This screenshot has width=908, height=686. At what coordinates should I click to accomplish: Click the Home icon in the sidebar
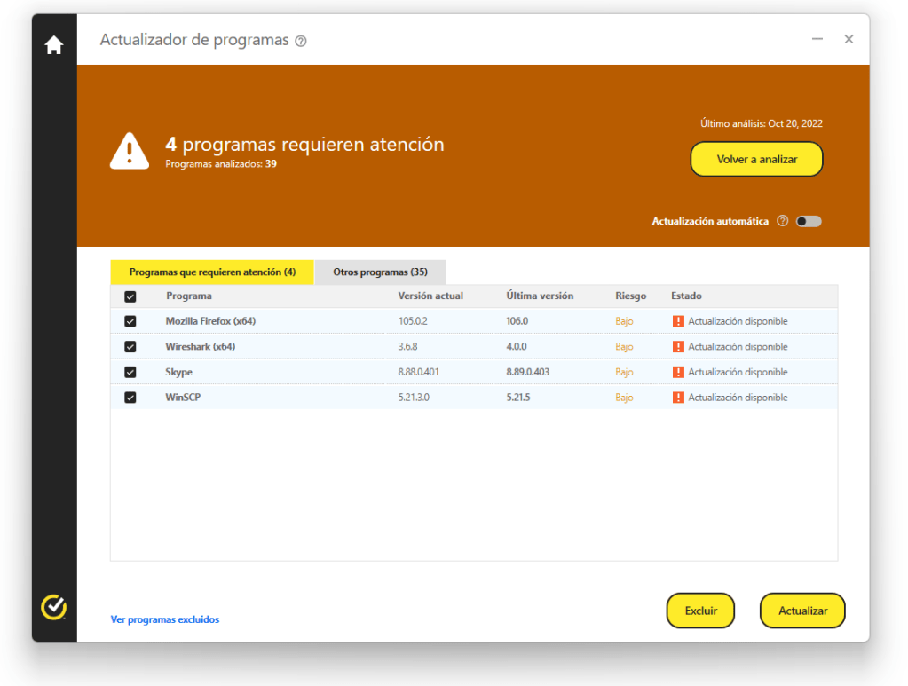53,43
